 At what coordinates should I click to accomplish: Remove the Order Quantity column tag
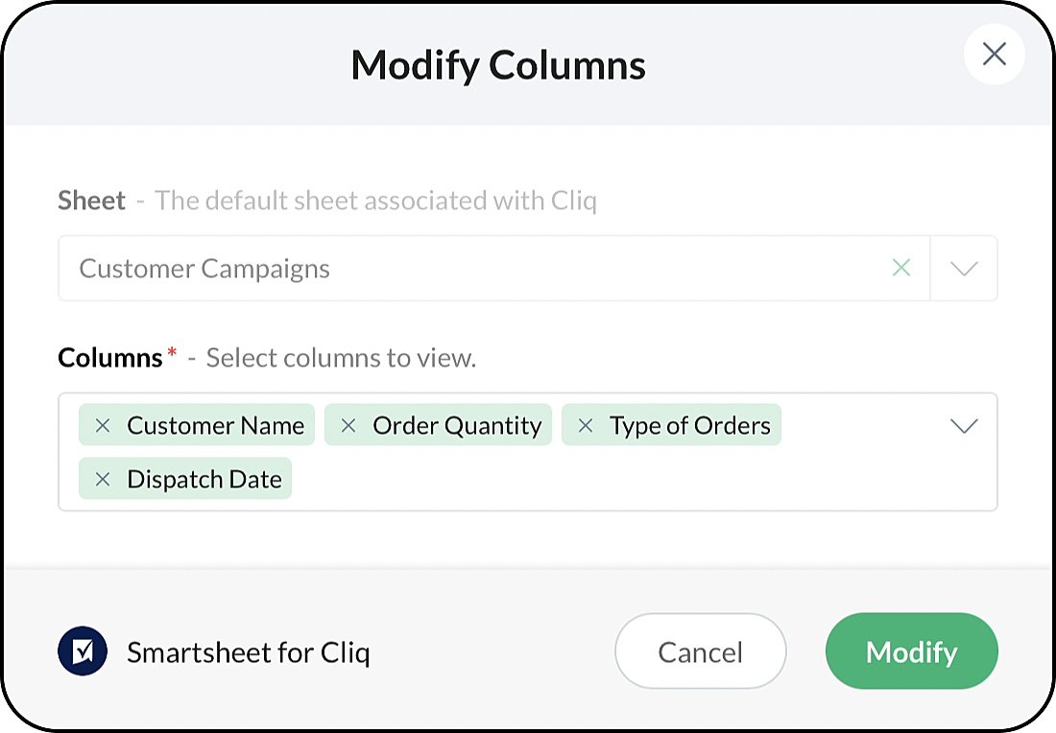pyautogui.click(x=349, y=425)
